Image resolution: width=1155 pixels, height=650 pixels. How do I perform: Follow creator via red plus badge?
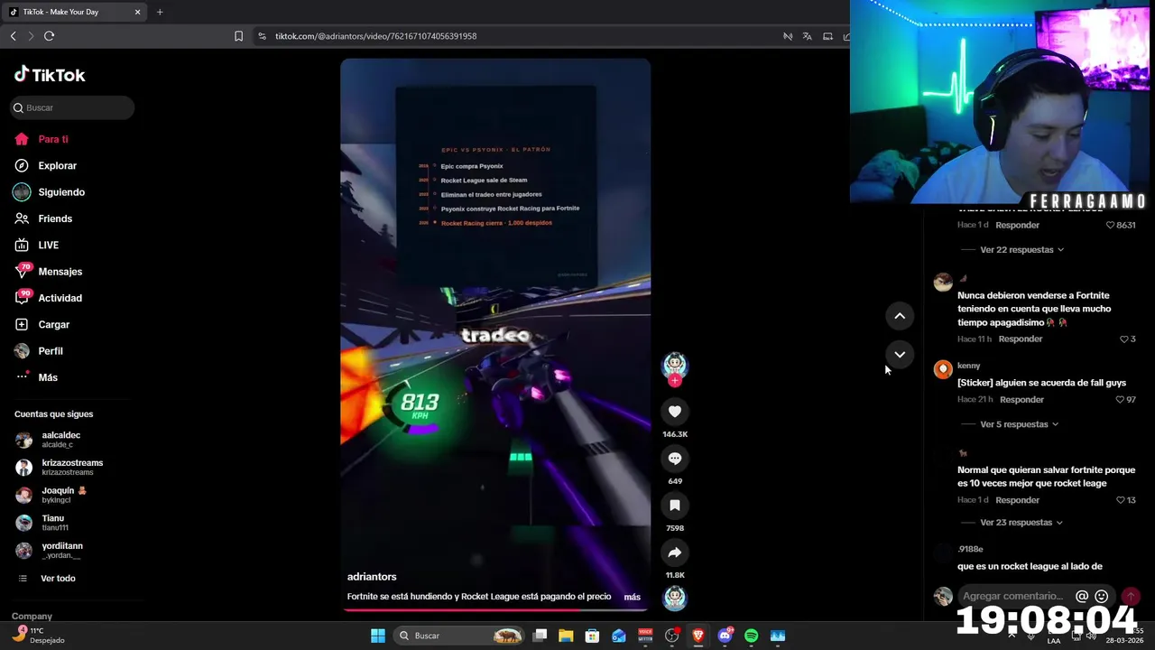675,381
